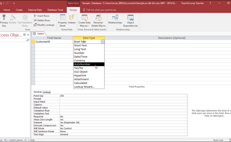Click the Field Size value 255

(x=123, y=95)
